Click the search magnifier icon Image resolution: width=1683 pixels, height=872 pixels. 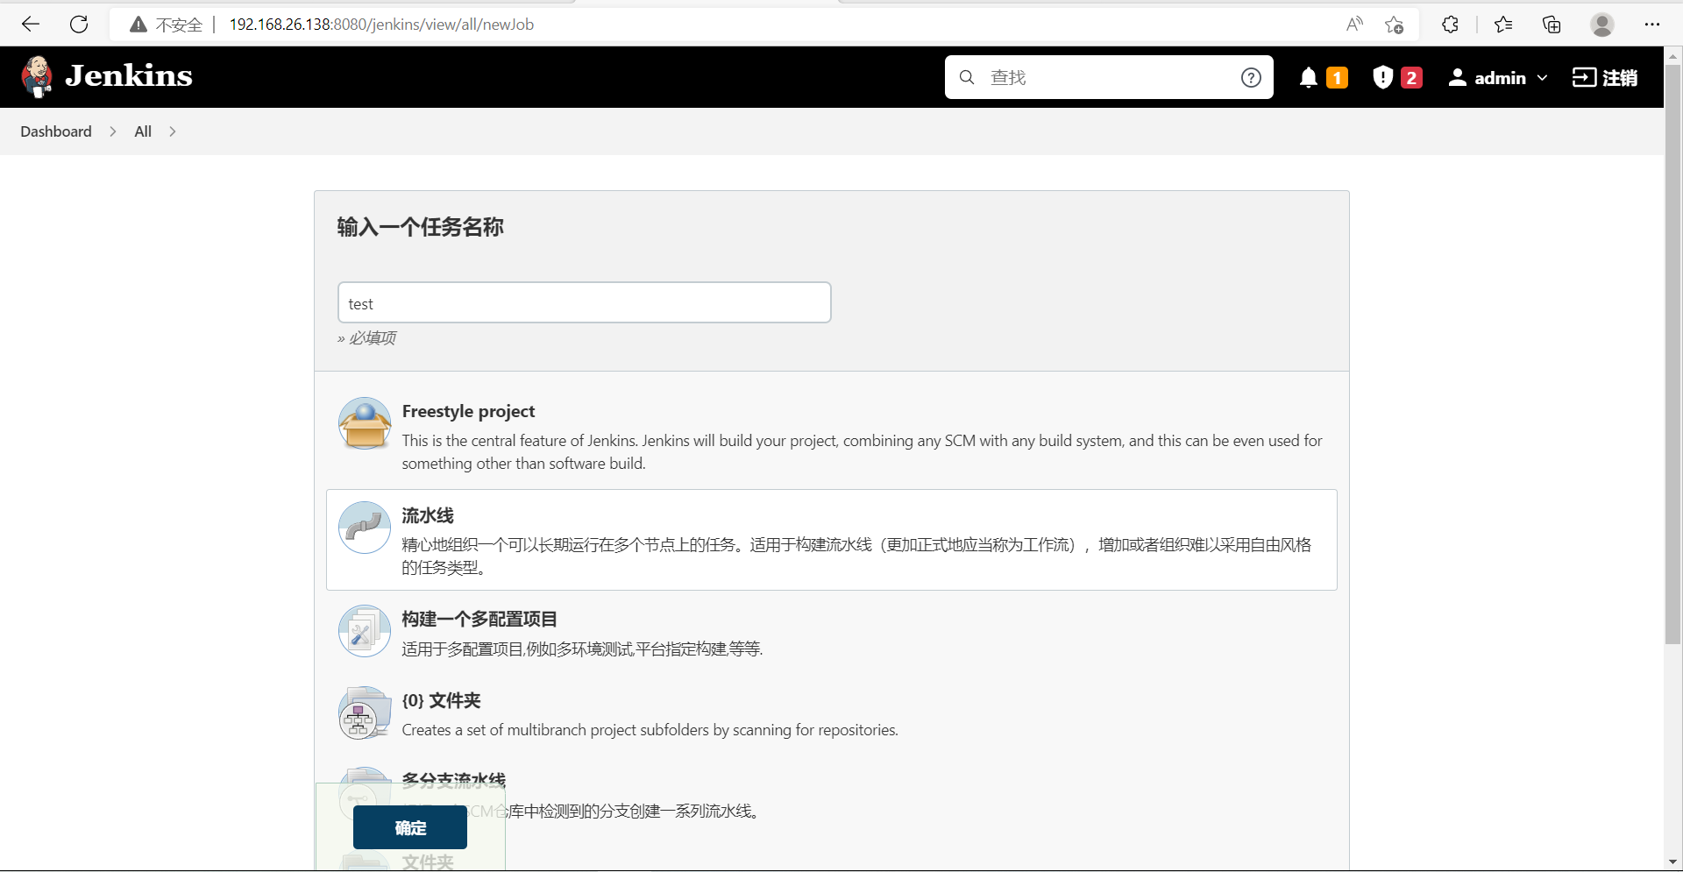click(967, 77)
